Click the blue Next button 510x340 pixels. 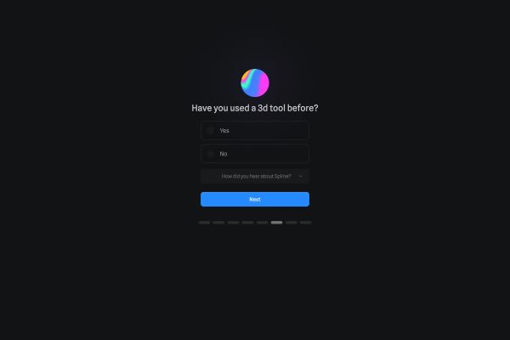point(255,199)
